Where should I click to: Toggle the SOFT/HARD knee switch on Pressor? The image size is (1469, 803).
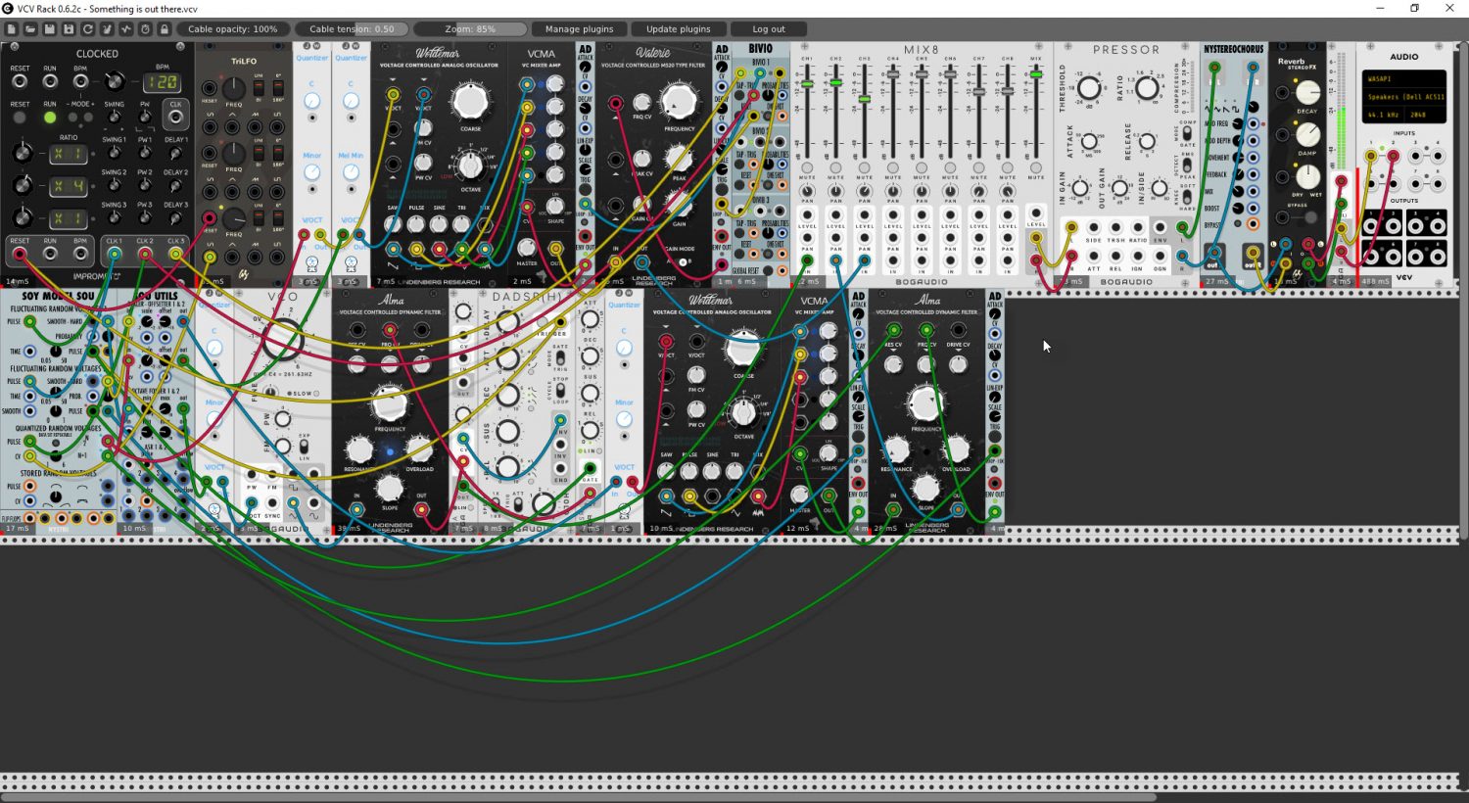click(x=1187, y=197)
